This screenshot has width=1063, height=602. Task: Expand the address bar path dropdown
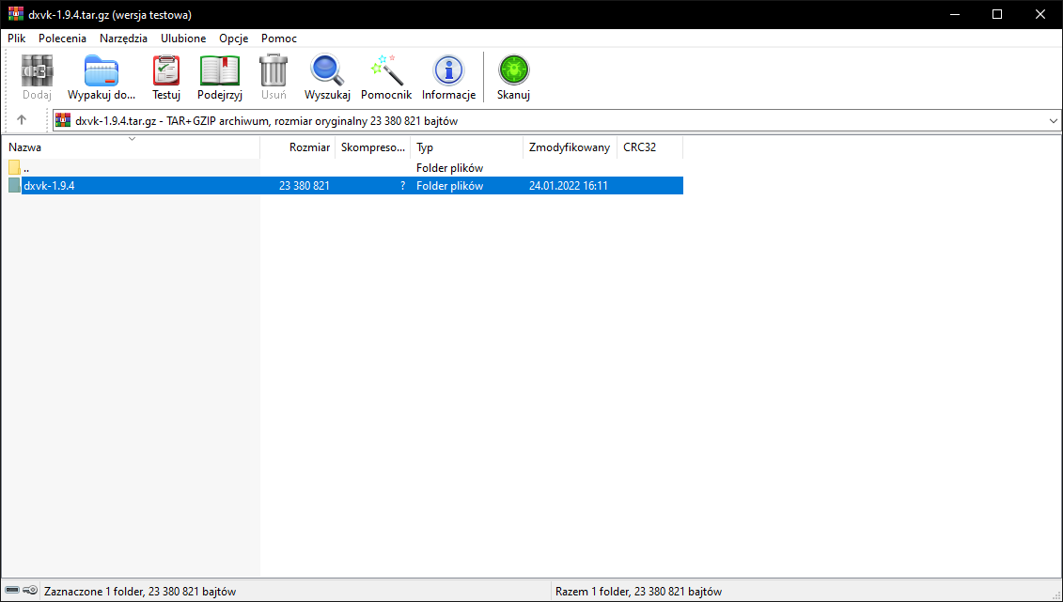click(1053, 120)
